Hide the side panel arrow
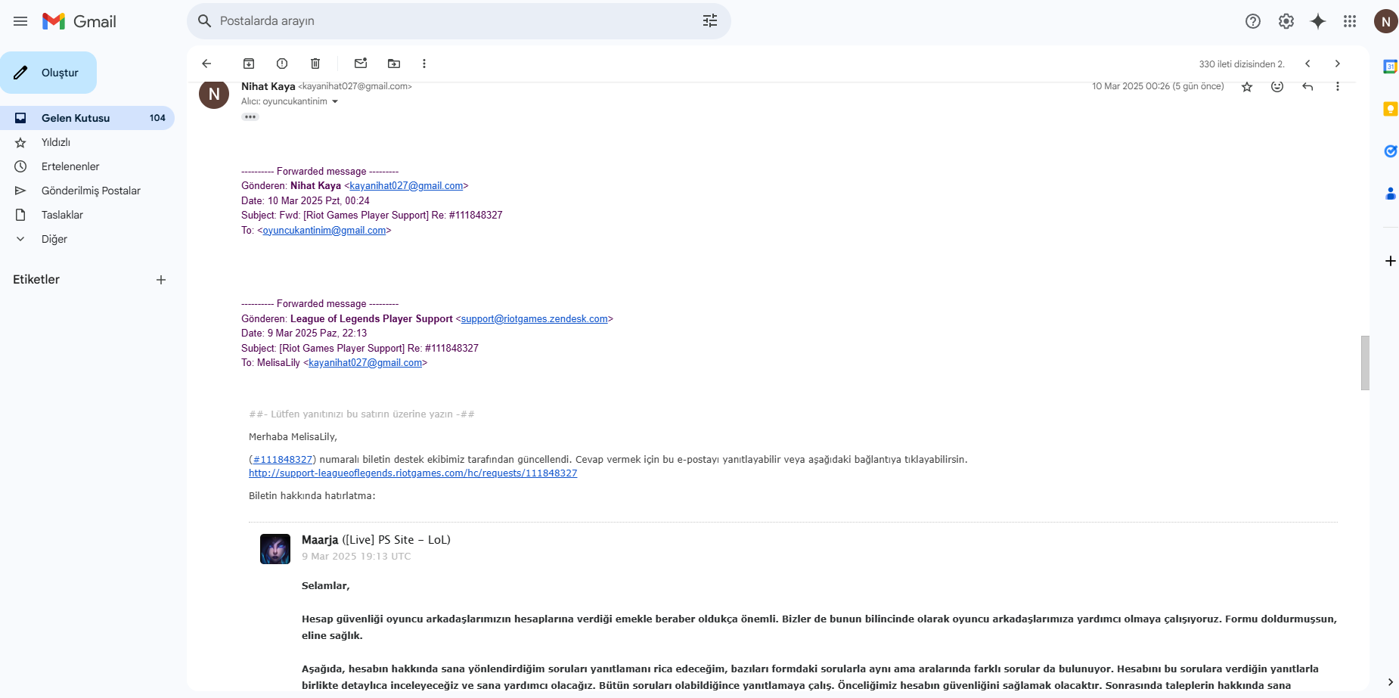The image size is (1399, 698). 1390,682
